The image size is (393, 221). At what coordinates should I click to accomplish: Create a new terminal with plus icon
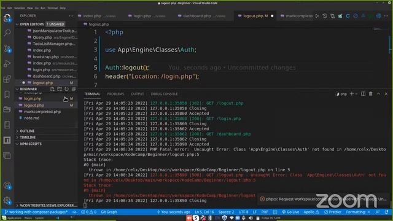[x=351, y=94]
